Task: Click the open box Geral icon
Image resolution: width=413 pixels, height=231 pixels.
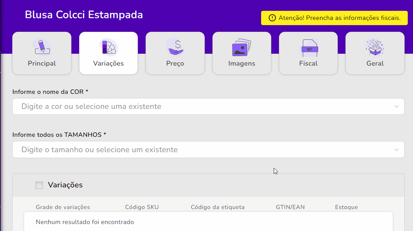Action: tap(375, 47)
